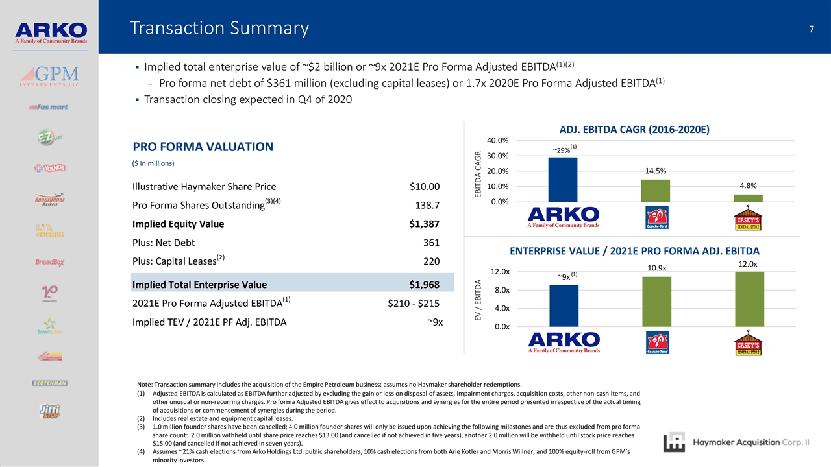Click the Haymaker Acquisition Corp. II logo
The height and width of the screenshot is (467, 831).
(737, 442)
